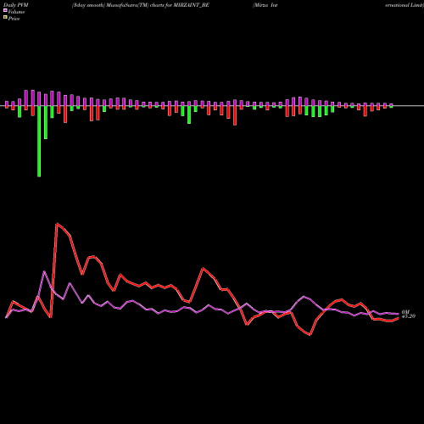Image resolution: width=424 pixels, height=424 pixels.
Task: Select the 'Price' legend label
Action: click(14, 19)
